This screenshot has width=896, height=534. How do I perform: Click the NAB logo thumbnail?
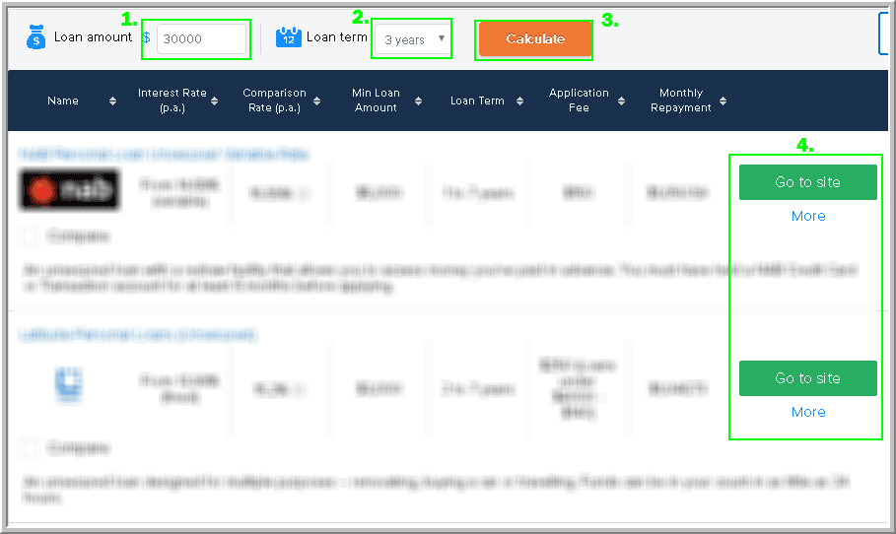pos(70,189)
